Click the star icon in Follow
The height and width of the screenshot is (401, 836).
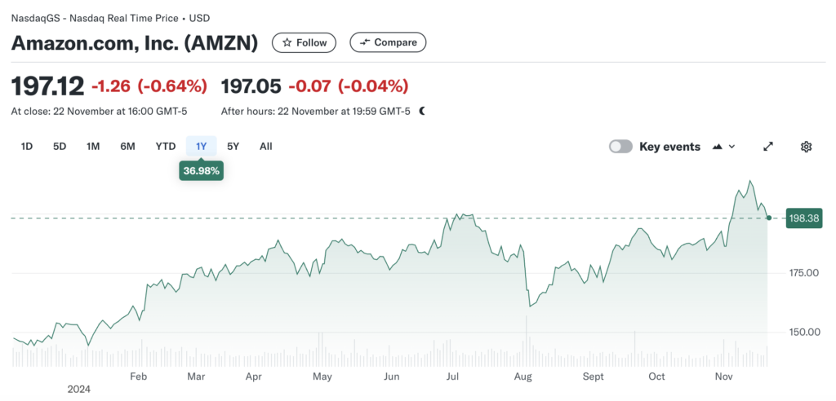coord(287,42)
